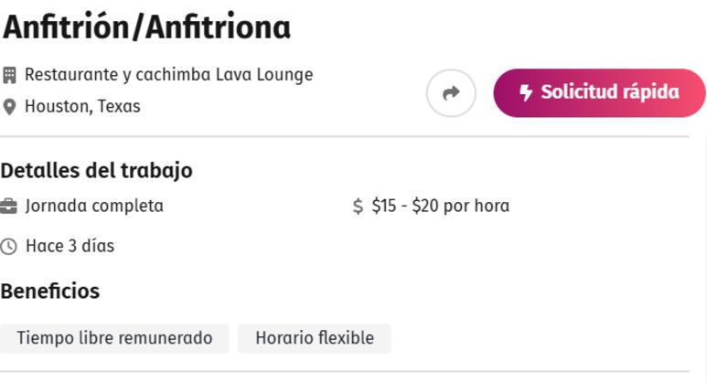
Task: Apply using the Solicitud rápida button
Action: pos(599,93)
